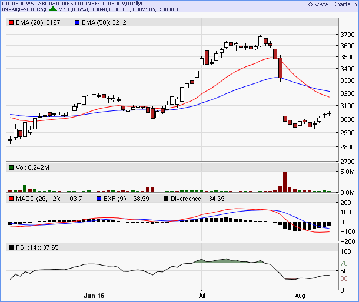Click the 5.0M volume axis label

(x=347, y=172)
